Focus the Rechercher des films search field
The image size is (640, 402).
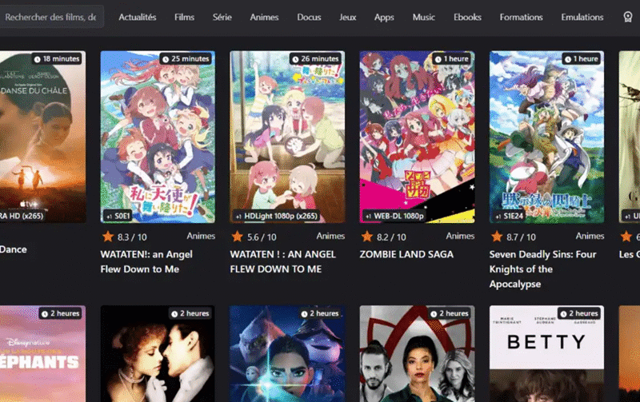coord(51,17)
